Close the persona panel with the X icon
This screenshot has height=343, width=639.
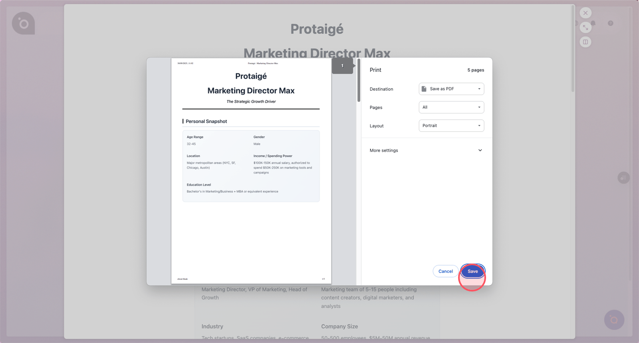[585, 13]
